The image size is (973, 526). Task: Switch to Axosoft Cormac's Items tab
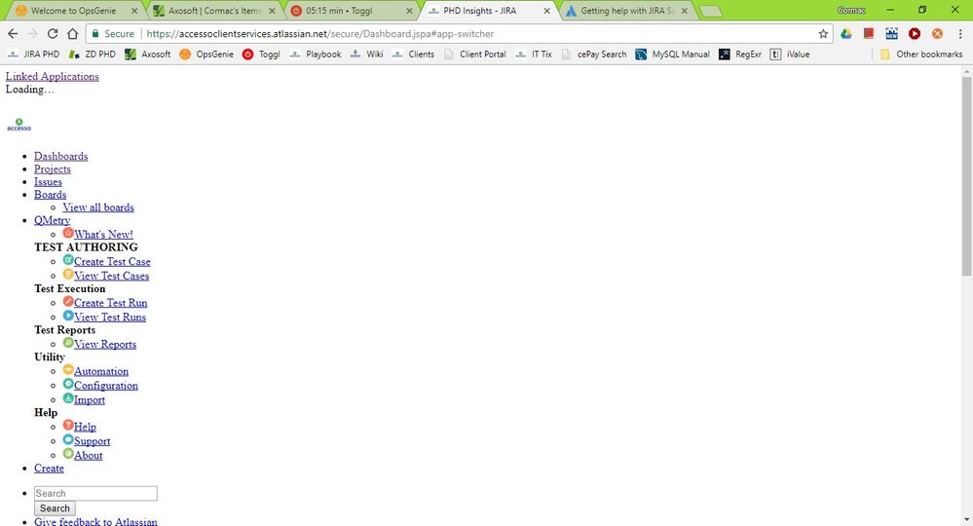tap(214, 11)
